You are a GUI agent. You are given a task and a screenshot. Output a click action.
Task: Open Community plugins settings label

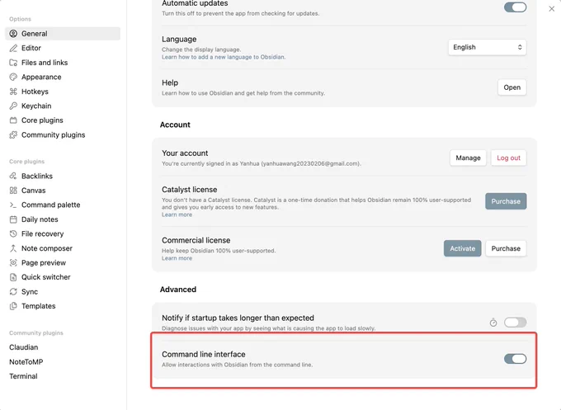[x=54, y=134]
